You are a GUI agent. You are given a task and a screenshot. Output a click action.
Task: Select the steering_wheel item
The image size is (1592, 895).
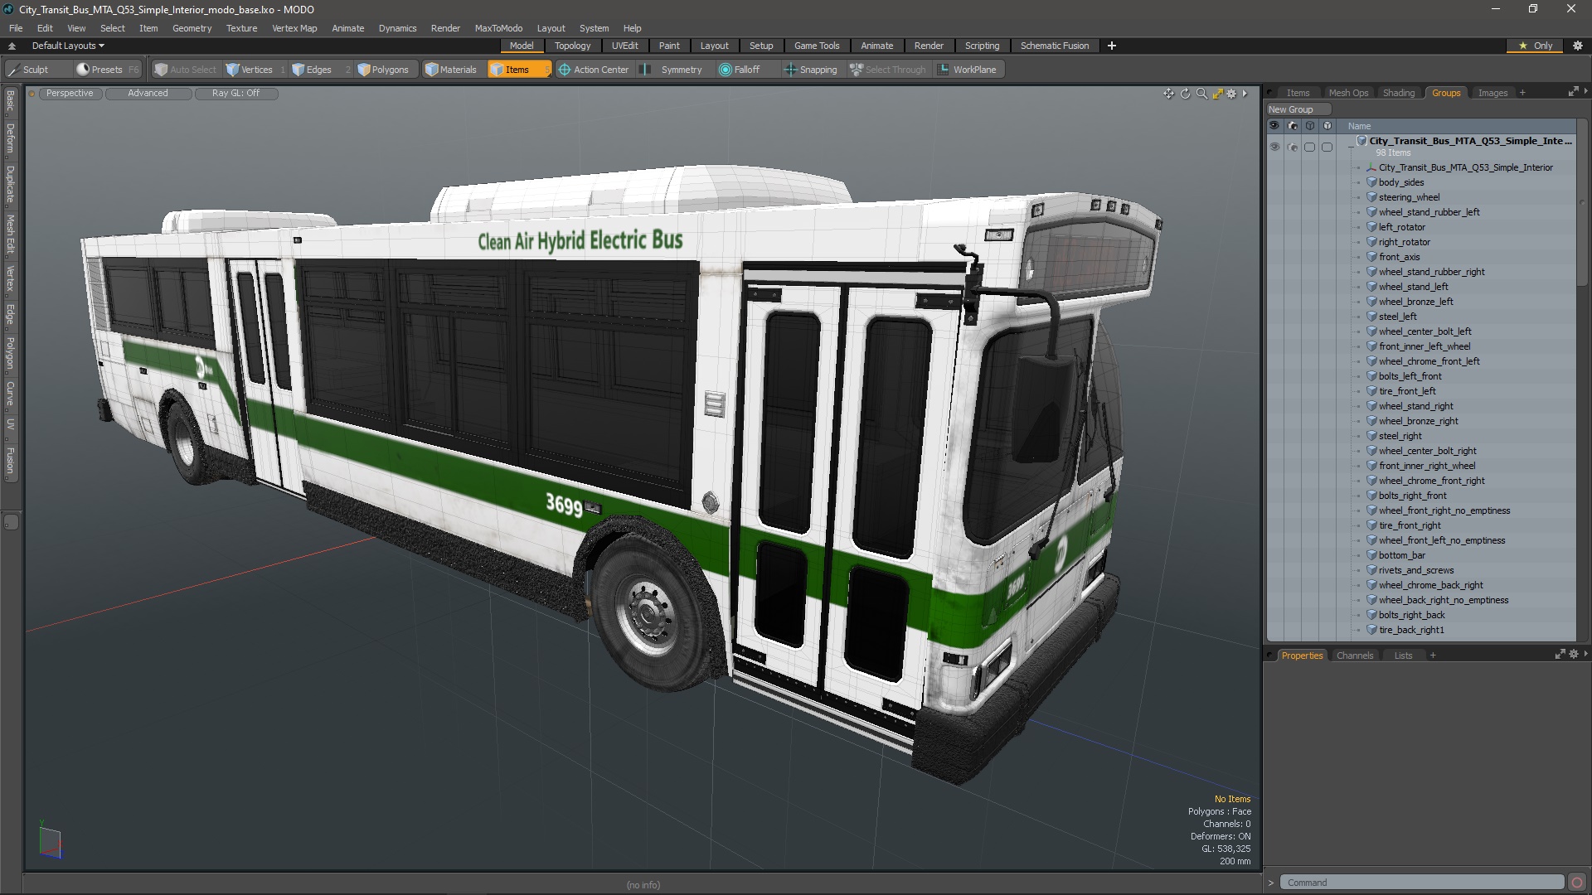click(x=1409, y=197)
